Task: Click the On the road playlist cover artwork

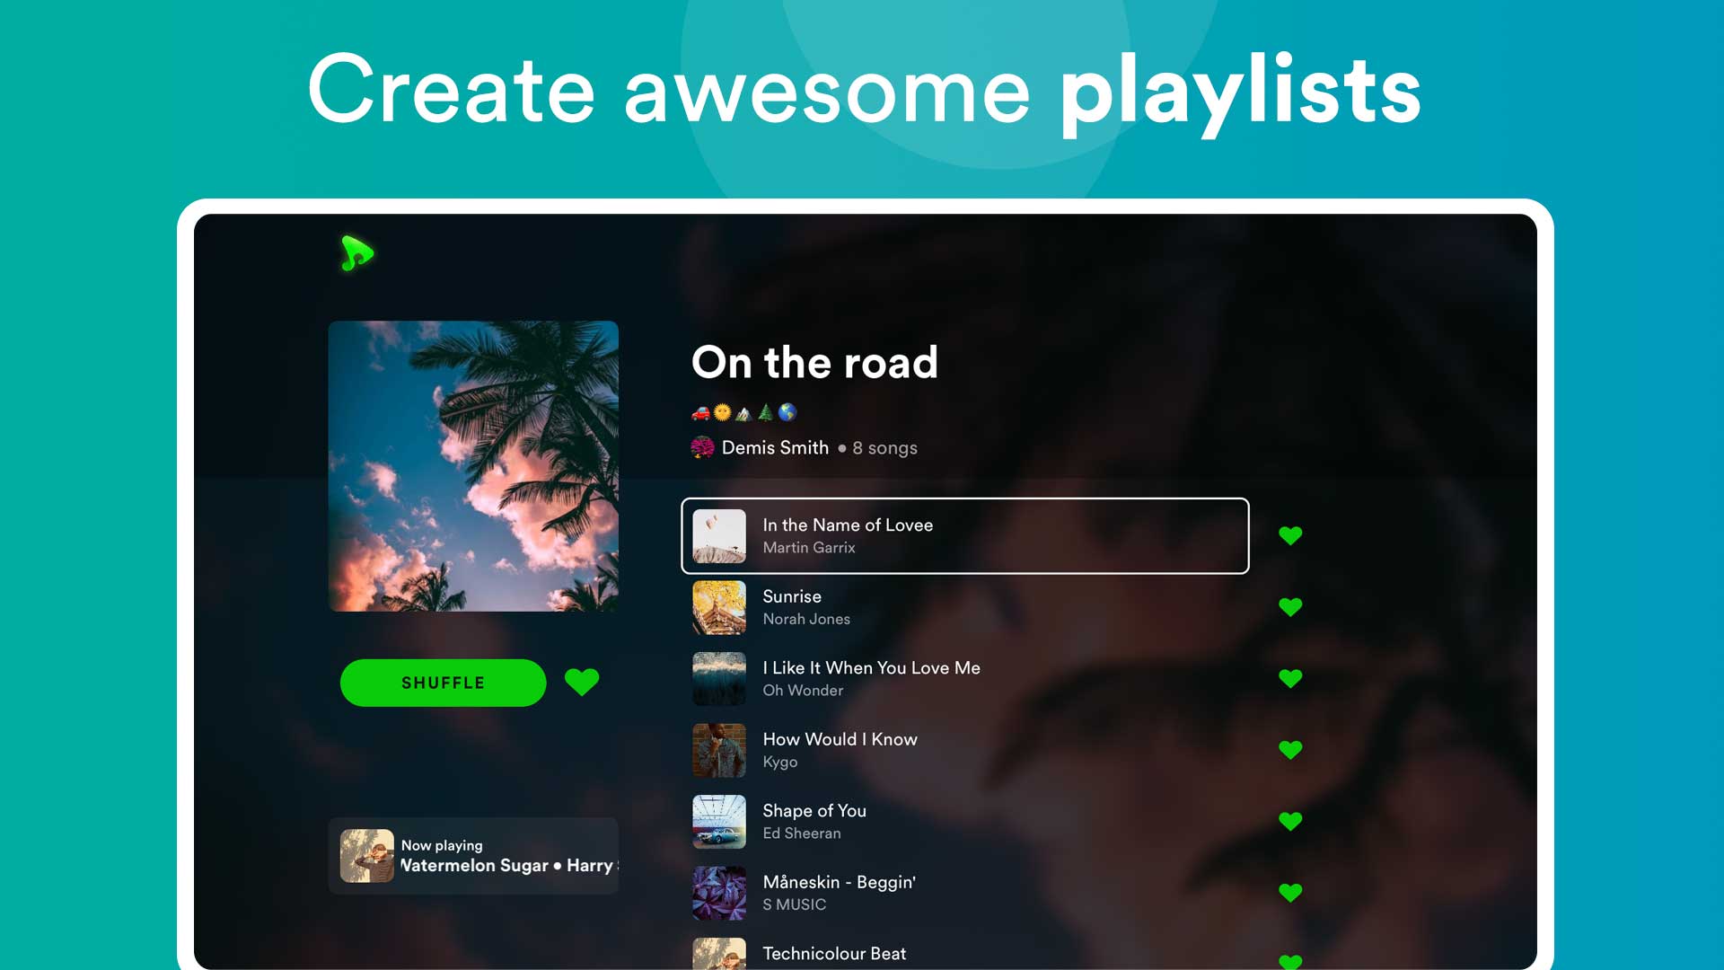Action: click(x=474, y=467)
